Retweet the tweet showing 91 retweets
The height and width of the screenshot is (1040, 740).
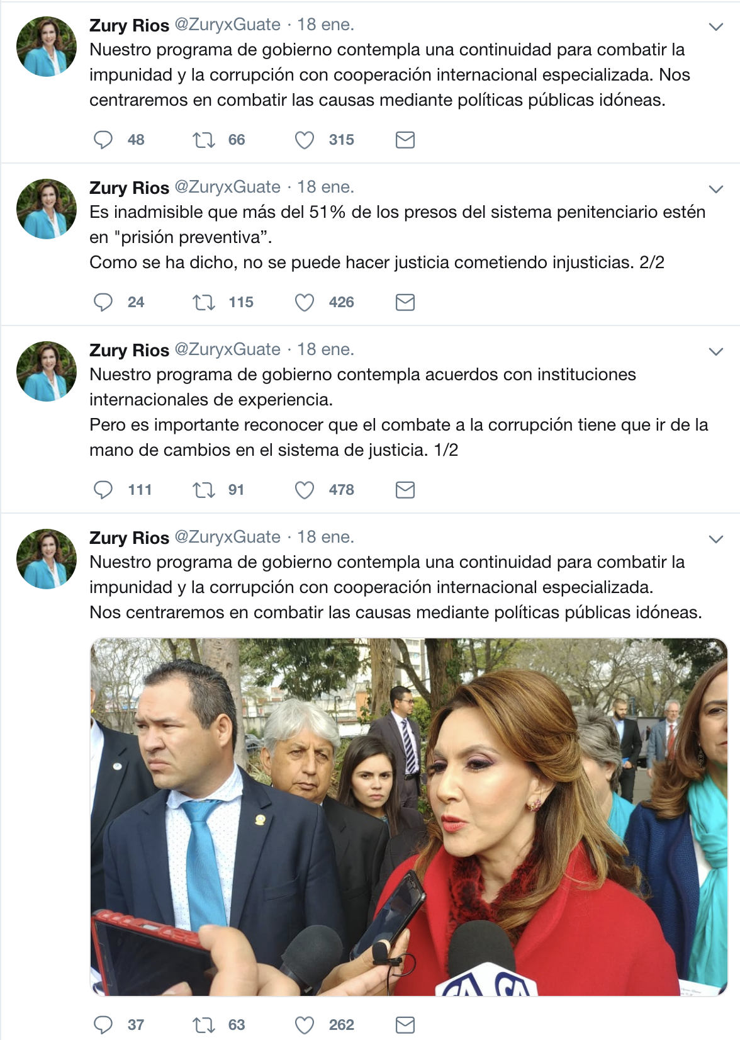[204, 490]
